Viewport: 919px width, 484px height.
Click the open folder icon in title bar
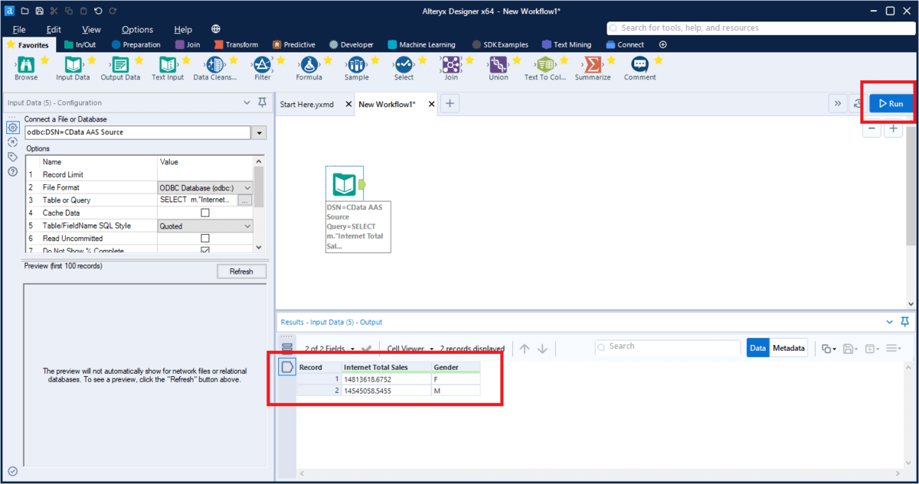[x=25, y=11]
